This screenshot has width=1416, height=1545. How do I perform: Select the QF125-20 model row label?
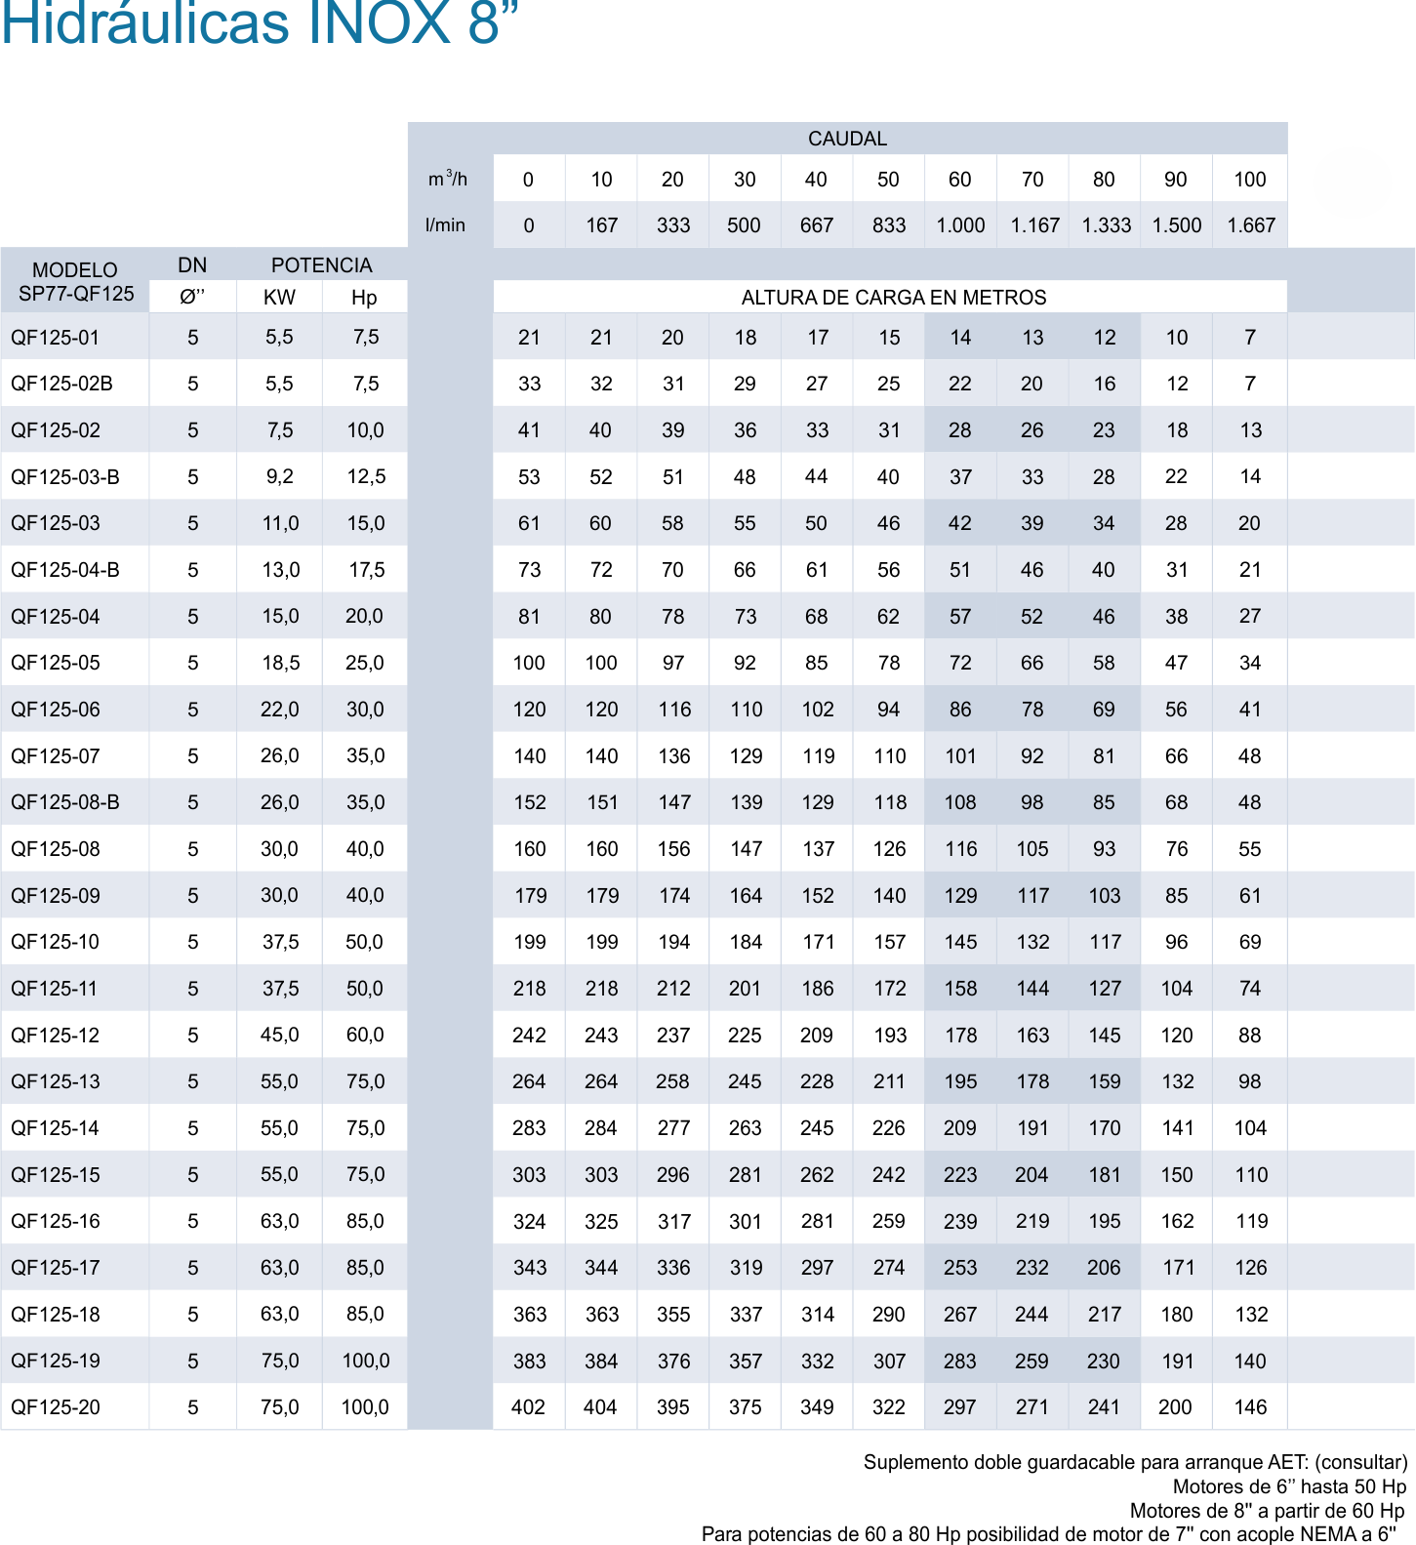(56, 1407)
